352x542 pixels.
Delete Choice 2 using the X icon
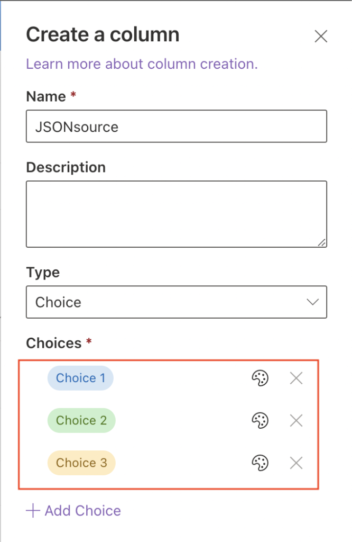point(296,421)
